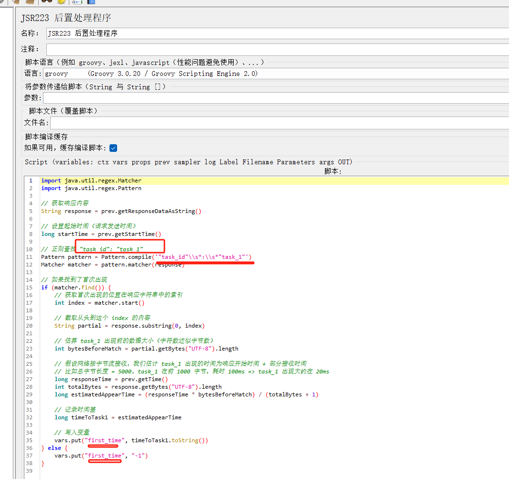The width and height of the screenshot is (509, 479).
Task: Open the groovy script language combo box
Action: point(276,74)
